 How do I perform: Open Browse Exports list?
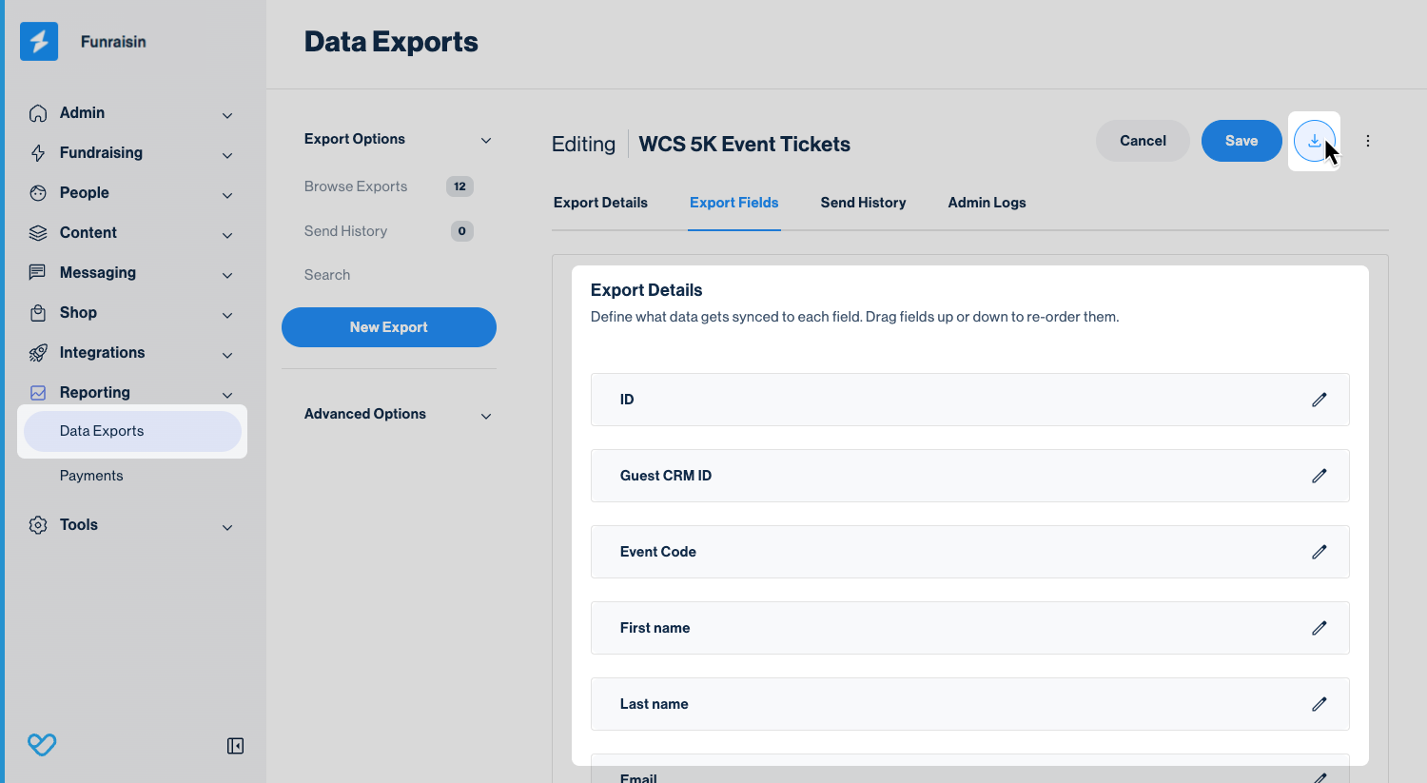[356, 186]
